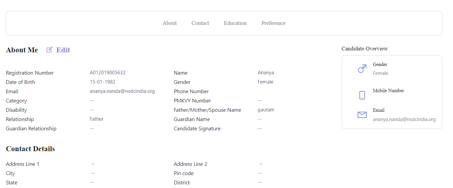453x188 pixels.
Task: Click the email value in About Me section
Action: pos(122,91)
